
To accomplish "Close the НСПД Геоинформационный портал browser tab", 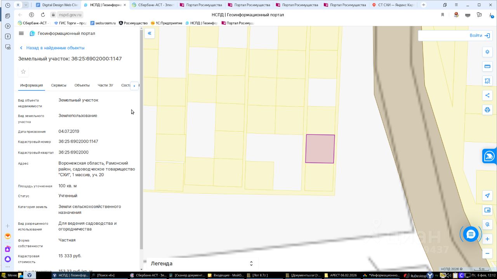I will point(125,5).
